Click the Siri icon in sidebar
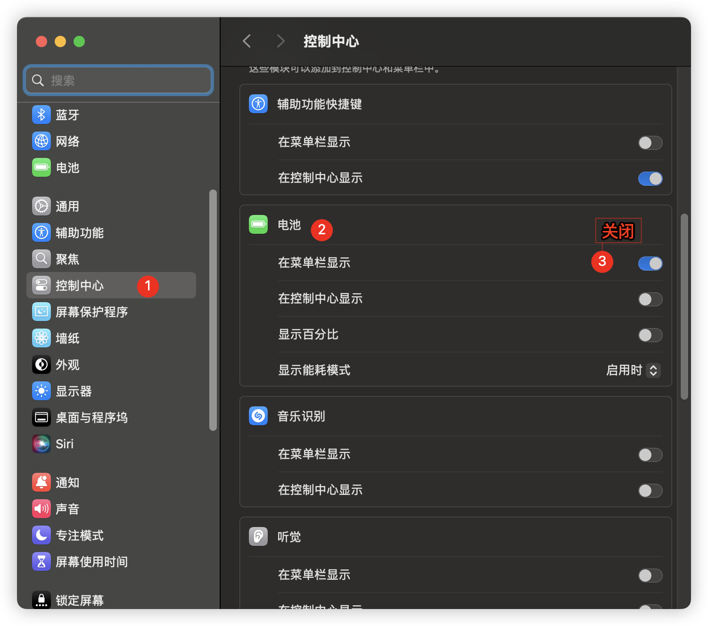 [41, 444]
